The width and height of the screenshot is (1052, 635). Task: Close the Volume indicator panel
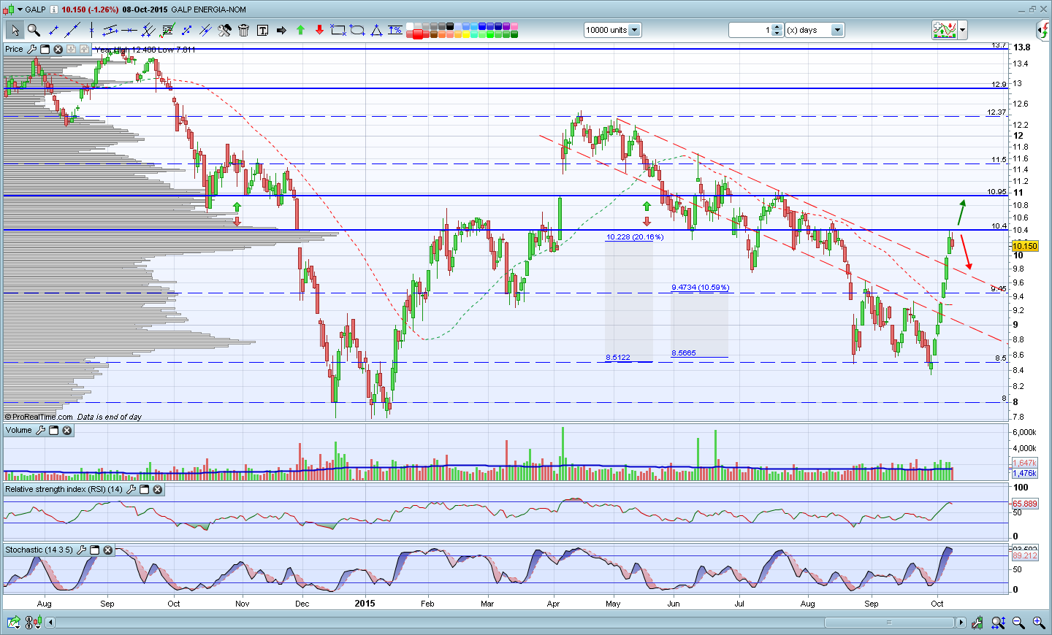(67, 431)
